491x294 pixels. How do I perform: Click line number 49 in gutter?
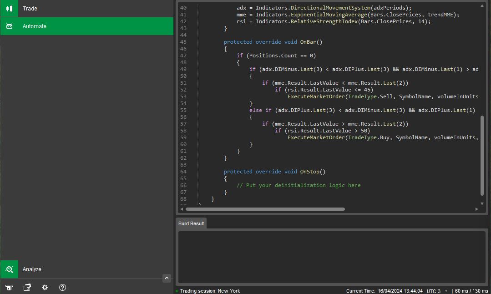click(183, 69)
